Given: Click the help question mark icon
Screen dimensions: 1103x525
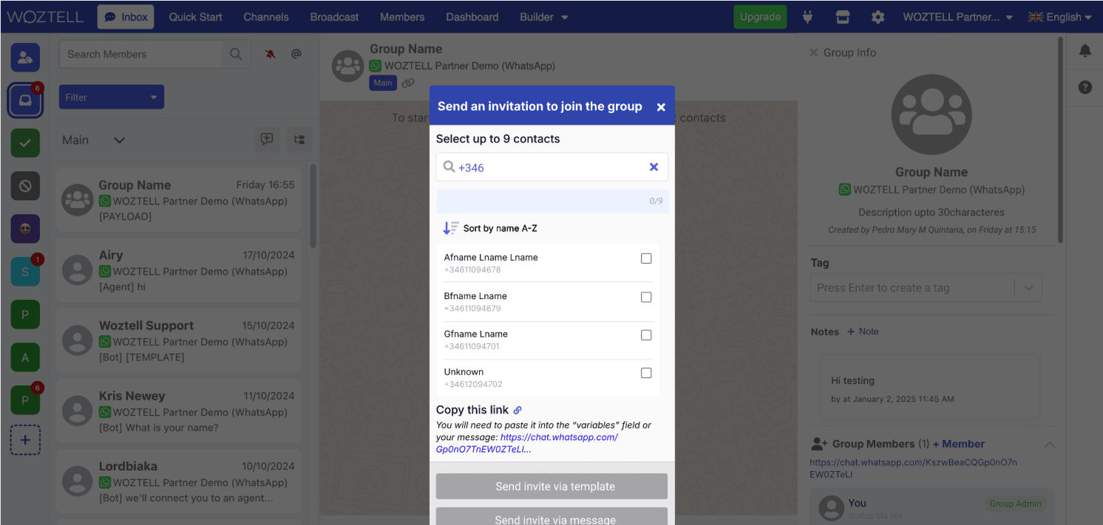Looking at the screenshot, I should coord(1085,87).
